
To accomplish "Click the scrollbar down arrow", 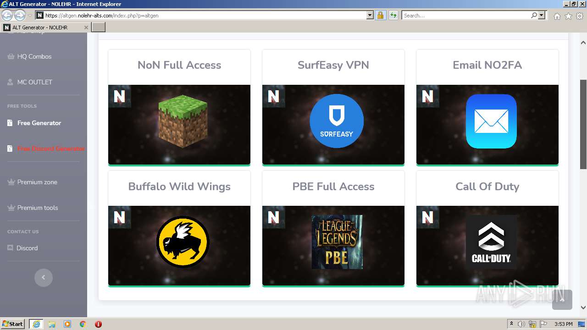I will (583, 308).
